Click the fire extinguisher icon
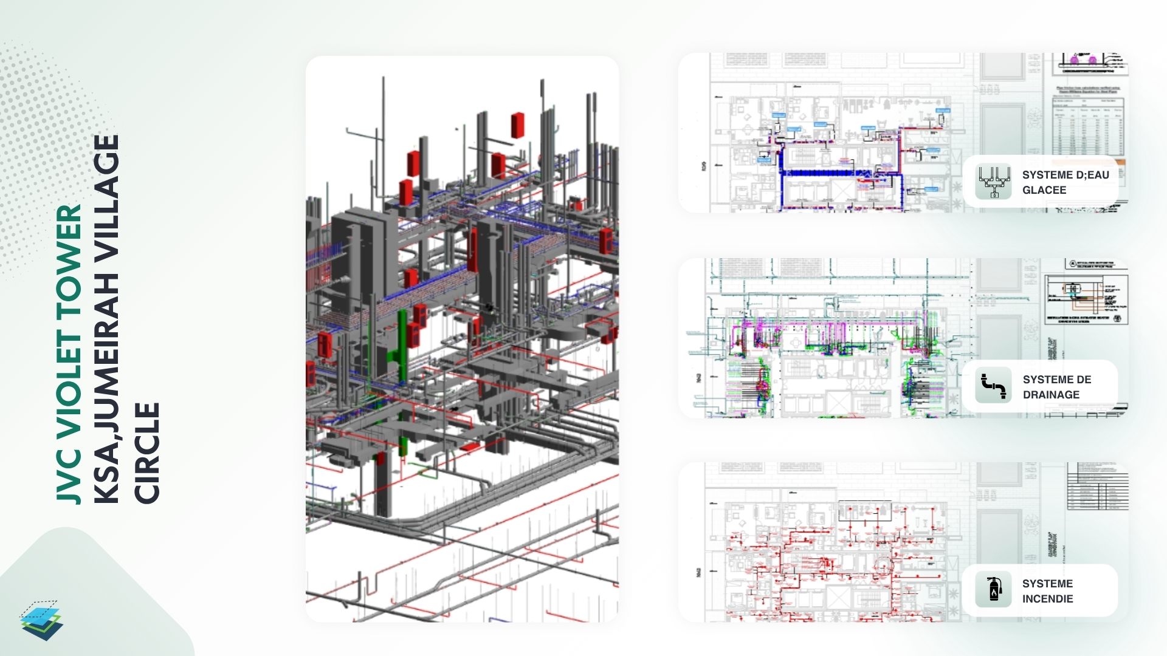This screenshot has height=656, width=1167. [994, 589]
